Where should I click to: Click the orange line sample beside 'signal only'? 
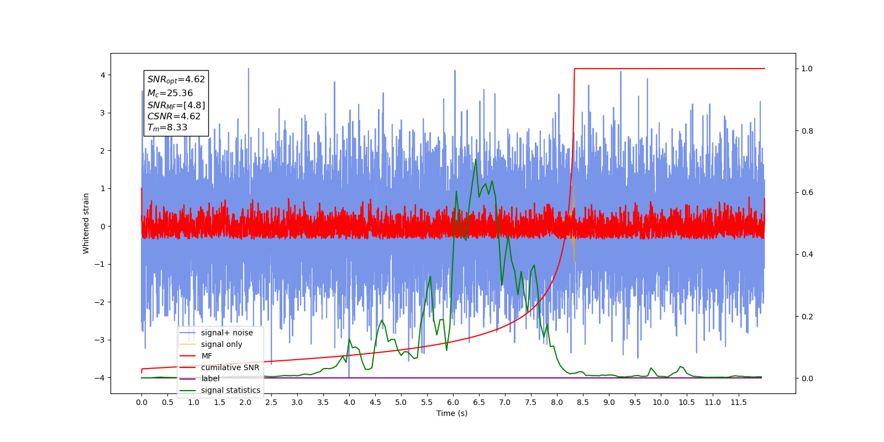point(188,345)
